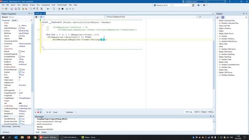249x140 pixels.
Task: Click the macro play triangle icon
Action: 36,112
